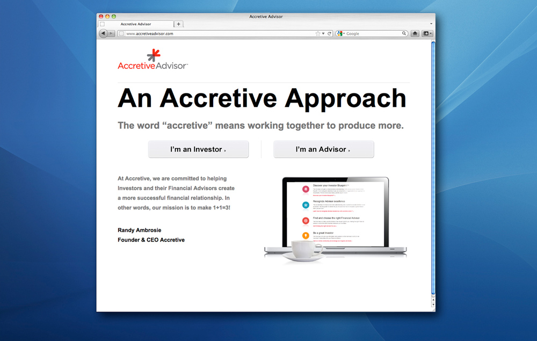Open the Google search engine dropdown
This screenshot has width=537, height=341.
(x=344, y=33)
